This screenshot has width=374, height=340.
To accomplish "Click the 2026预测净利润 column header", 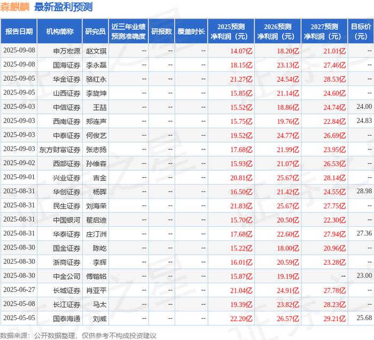I will pyautogui.click(x=278, y=31).
